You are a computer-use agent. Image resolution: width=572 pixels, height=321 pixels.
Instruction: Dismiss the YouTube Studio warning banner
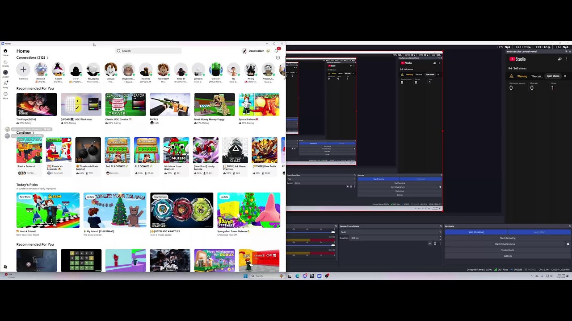point(565,76)
